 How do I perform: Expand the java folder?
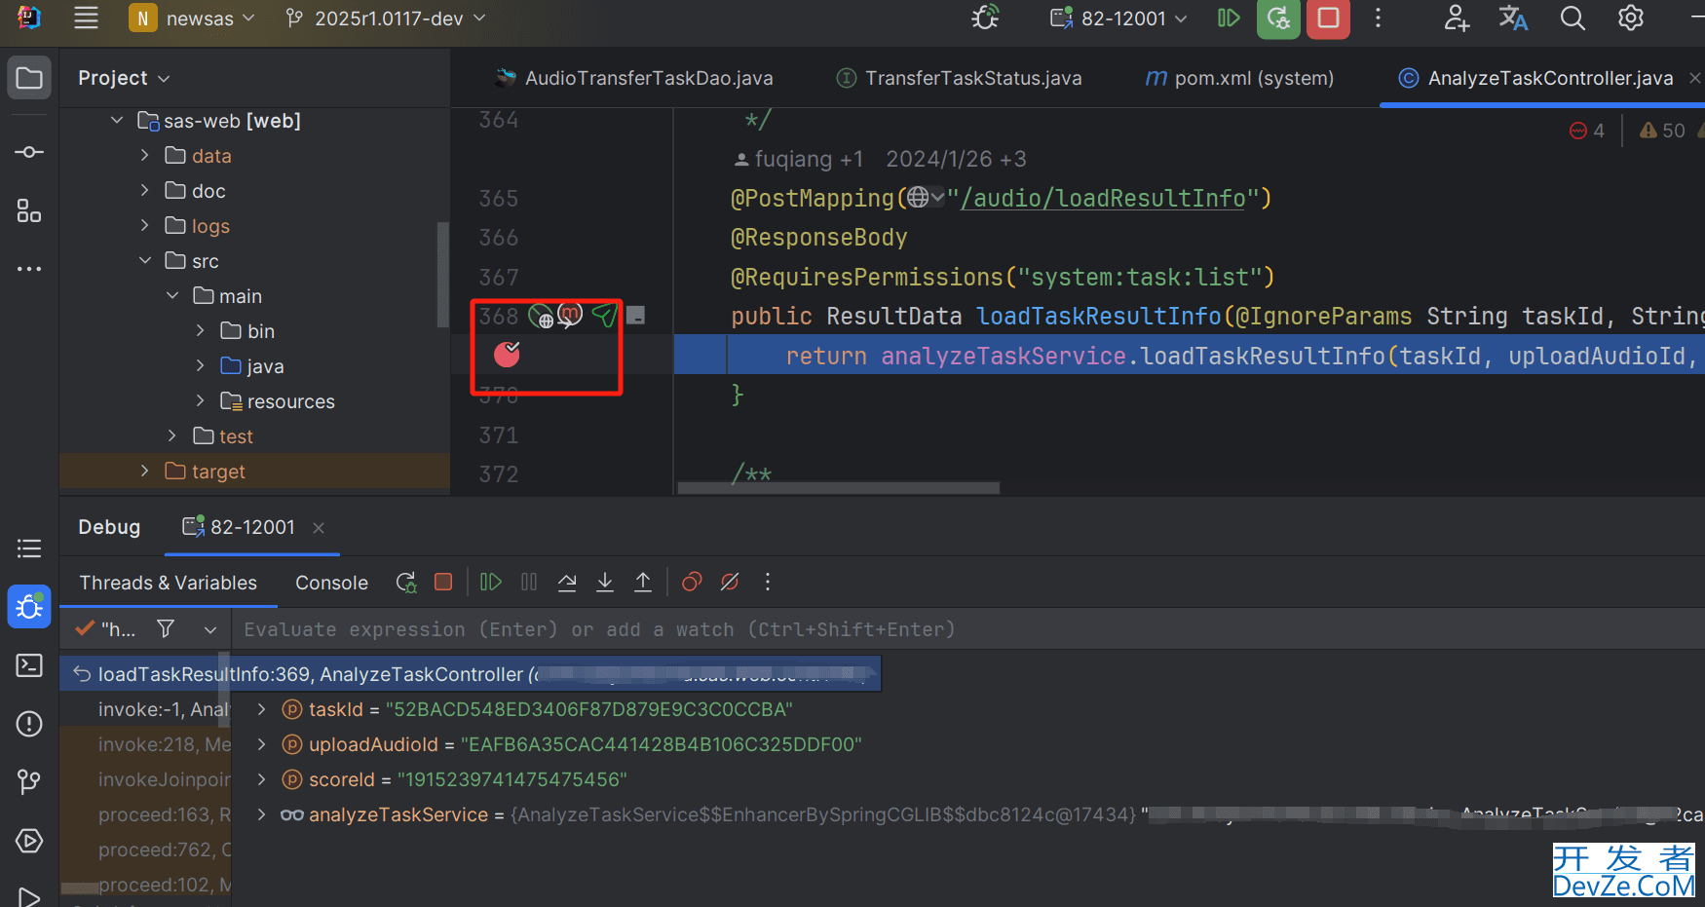pos(200,366)
